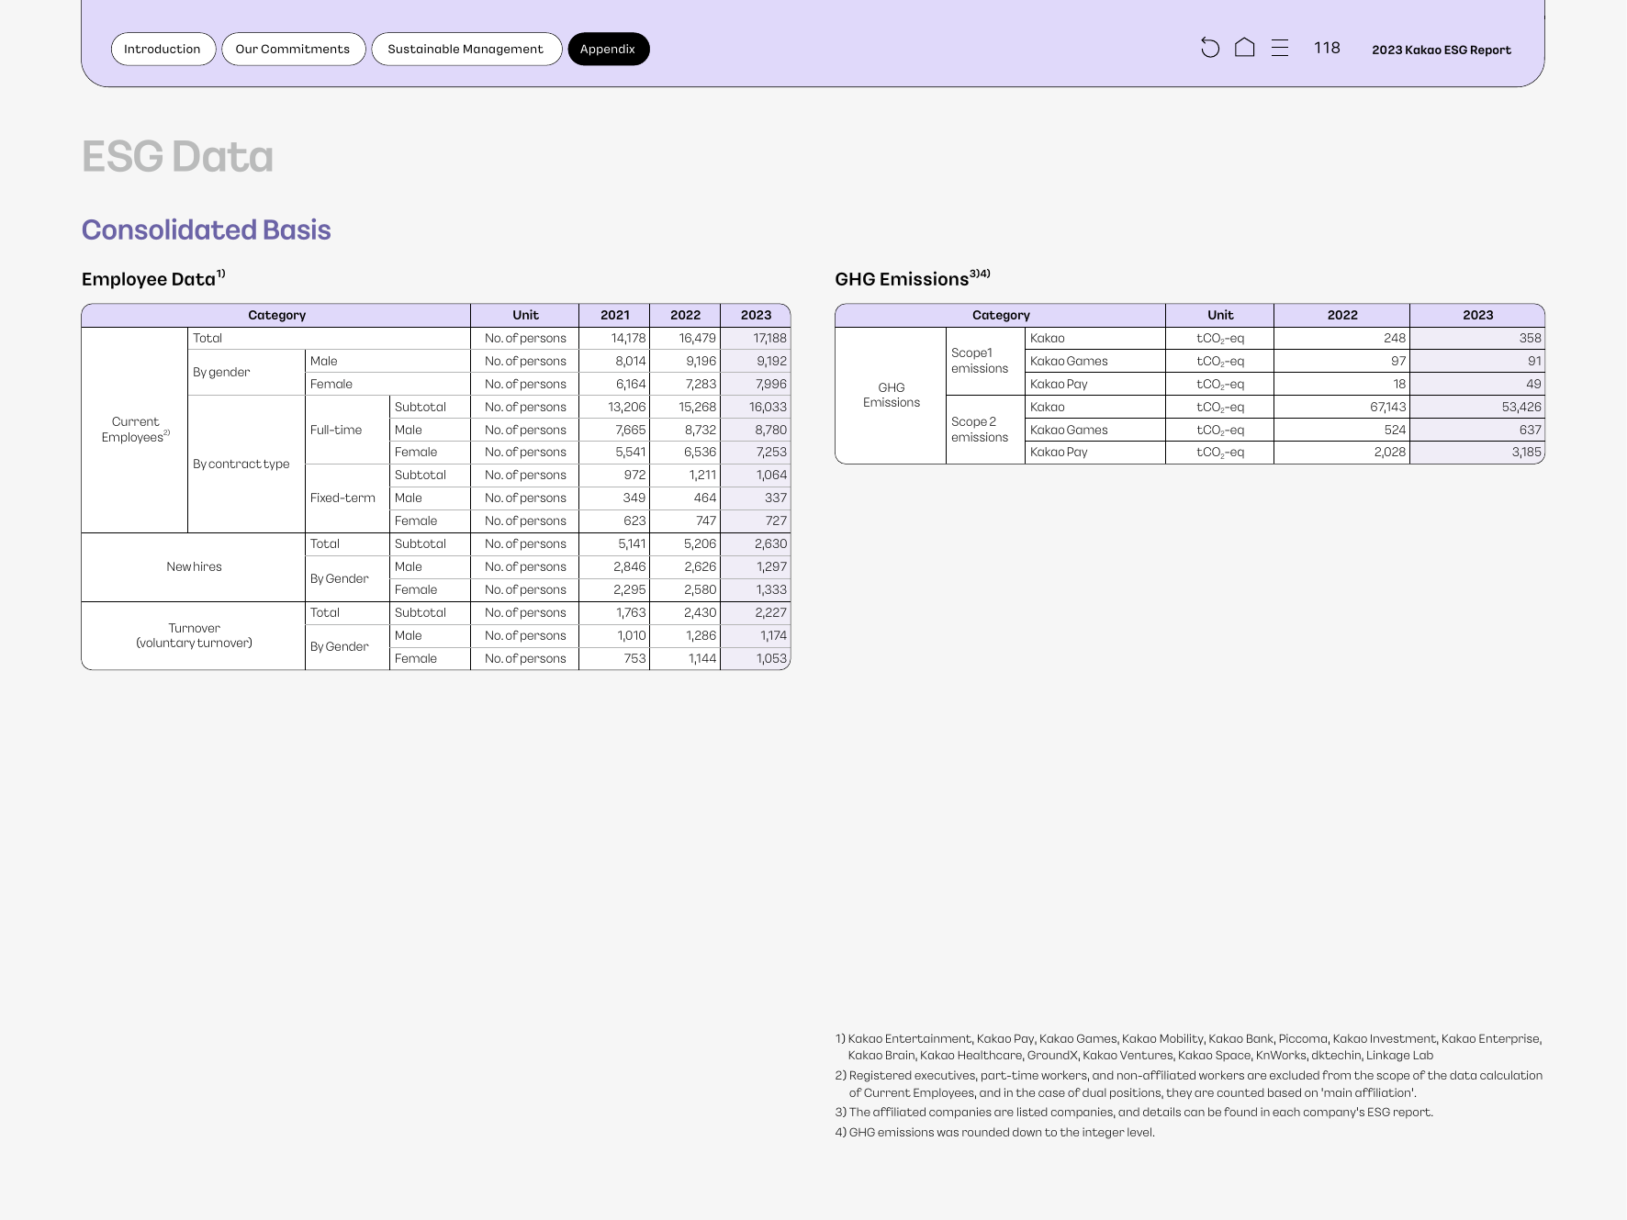This screenshot has height=1220, width=1627.
Task: Open the Appendix tab
Action: [x=609, y=50]
